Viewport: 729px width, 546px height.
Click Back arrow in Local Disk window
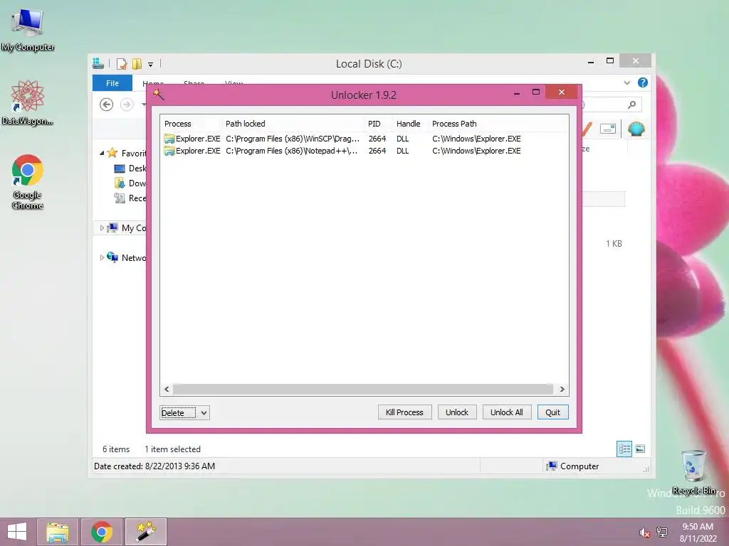(x=107, y=105)
